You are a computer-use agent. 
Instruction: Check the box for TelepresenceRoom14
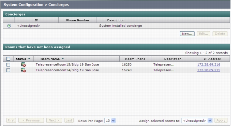pos(8,70)
